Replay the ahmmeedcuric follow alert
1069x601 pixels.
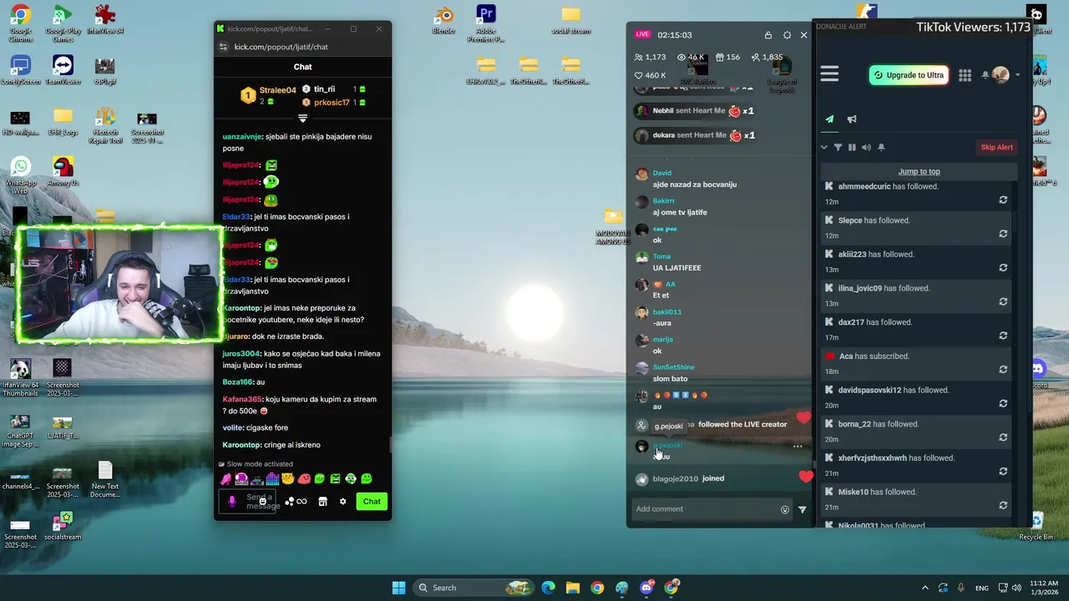(1003, 200)
